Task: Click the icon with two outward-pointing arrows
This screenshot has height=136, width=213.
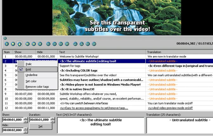Action: [67, 44]
